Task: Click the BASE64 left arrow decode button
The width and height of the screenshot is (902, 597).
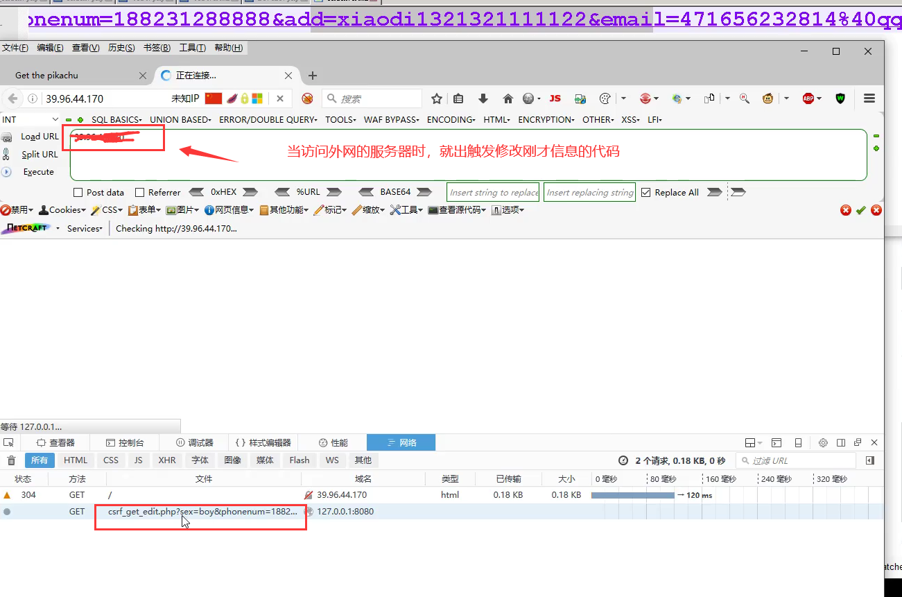Action: (x=367, y=192)
